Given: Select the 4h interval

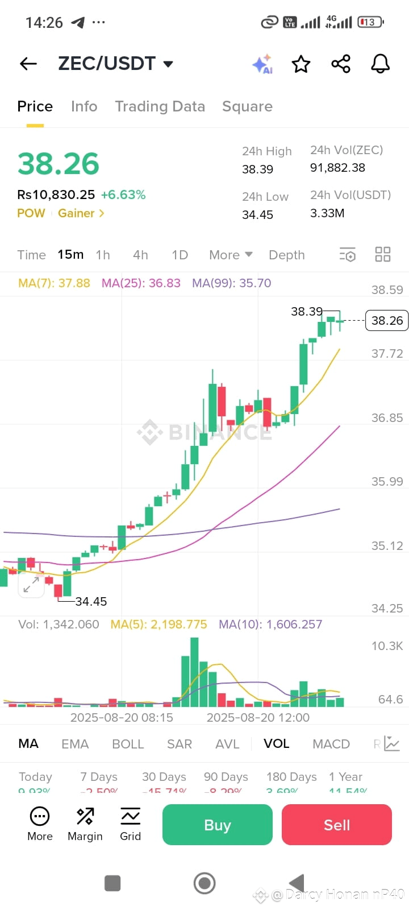Looking at the screenshot, I should [140, 255].
